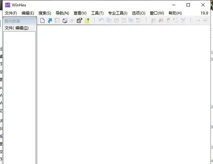This screenshot has height=164, width=213.
Task: Click the Back right-arrow navigation icon
Action: pos(198,20)
